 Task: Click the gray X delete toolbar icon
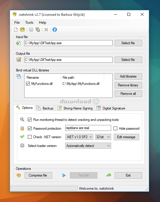[x=46, y=30]
